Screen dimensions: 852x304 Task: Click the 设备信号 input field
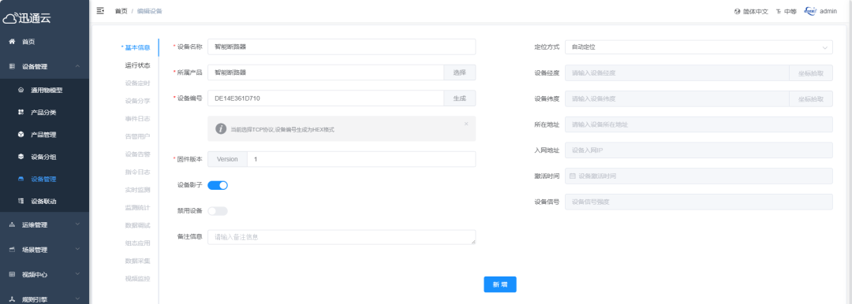pos(698,202)
